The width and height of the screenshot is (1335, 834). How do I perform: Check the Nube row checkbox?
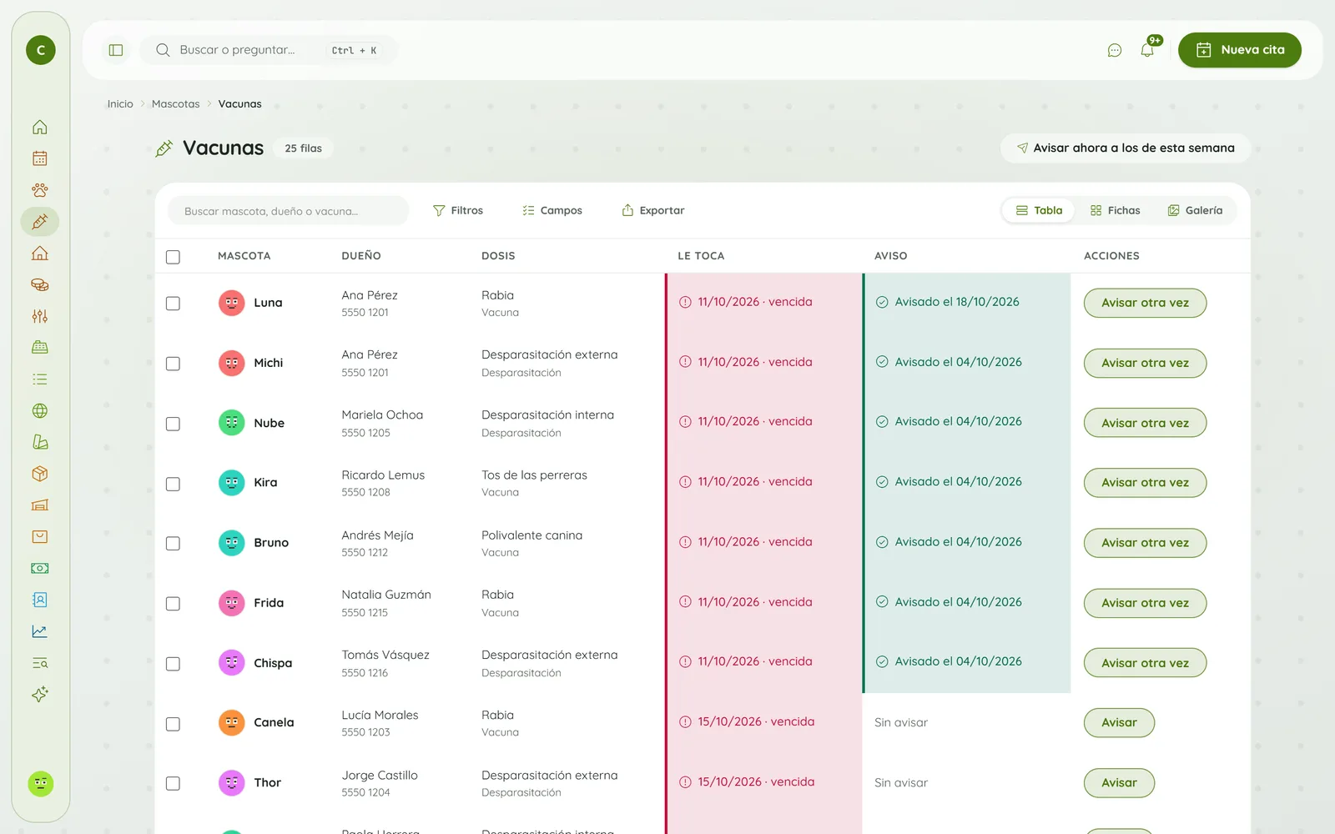point(173,424)
